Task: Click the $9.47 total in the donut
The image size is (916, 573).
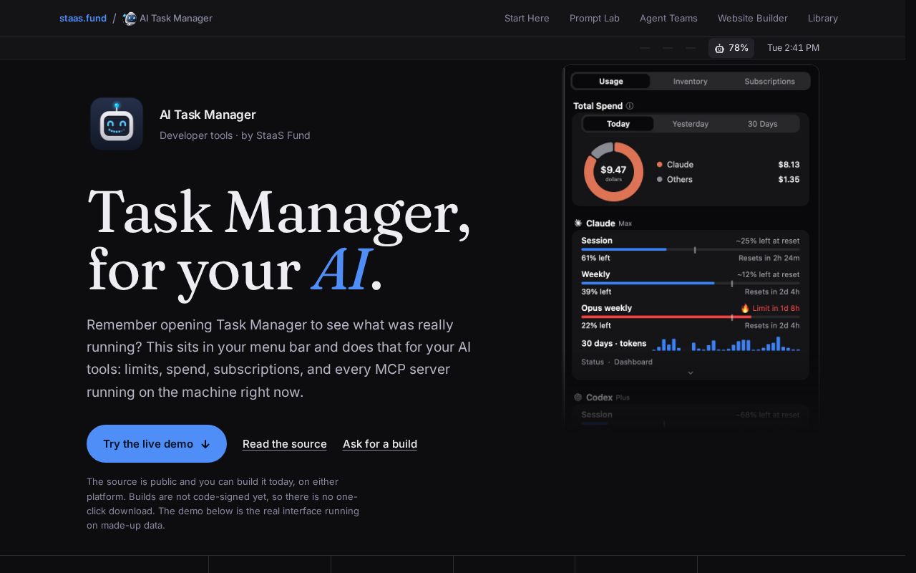Action: pos(613,170)
